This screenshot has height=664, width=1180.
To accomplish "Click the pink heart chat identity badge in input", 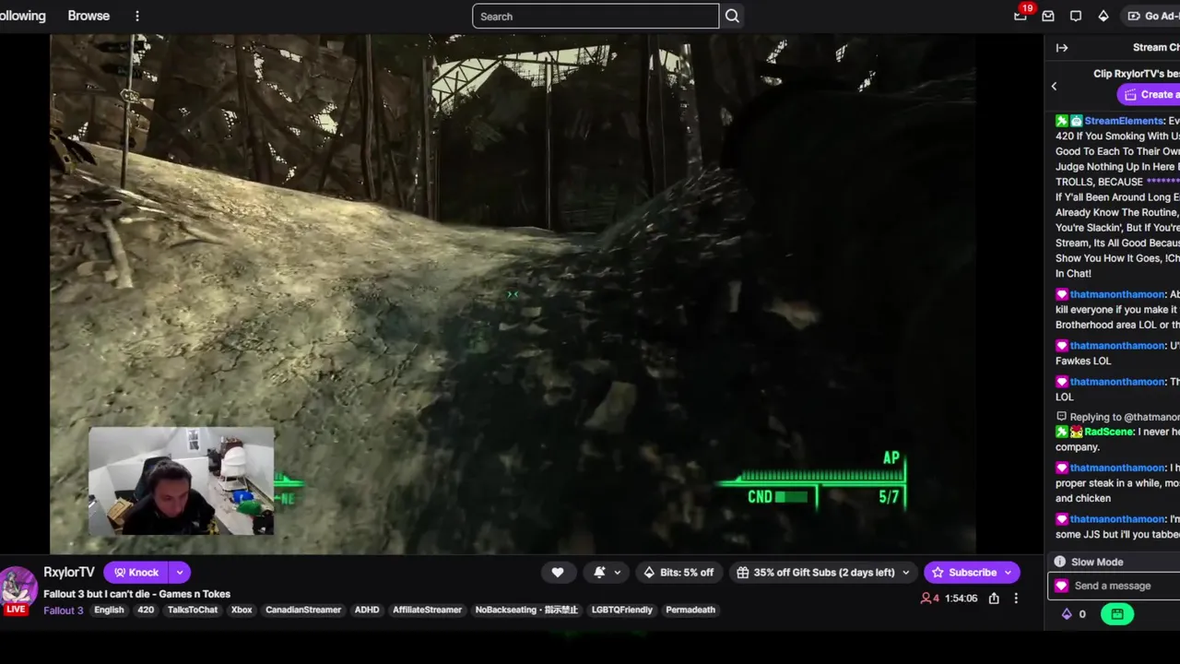I will pos(1062,586).
